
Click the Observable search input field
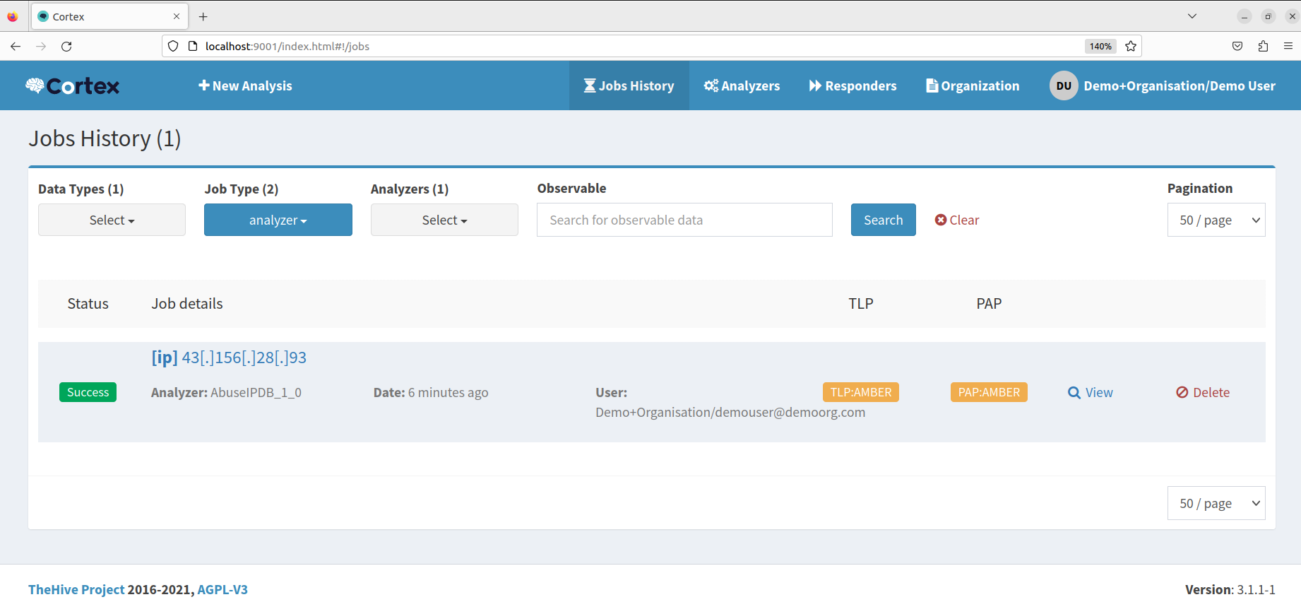(684, 220)
